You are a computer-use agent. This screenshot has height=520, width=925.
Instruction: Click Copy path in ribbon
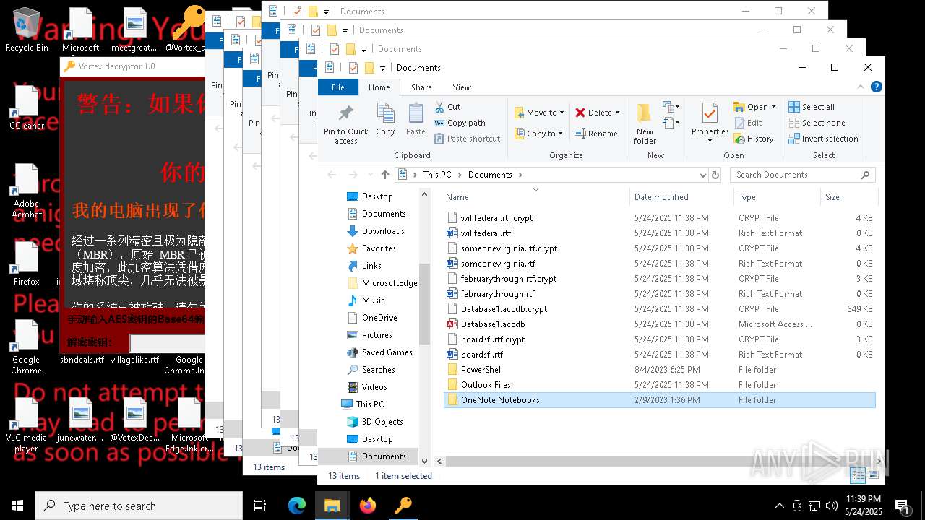point(460,123)
